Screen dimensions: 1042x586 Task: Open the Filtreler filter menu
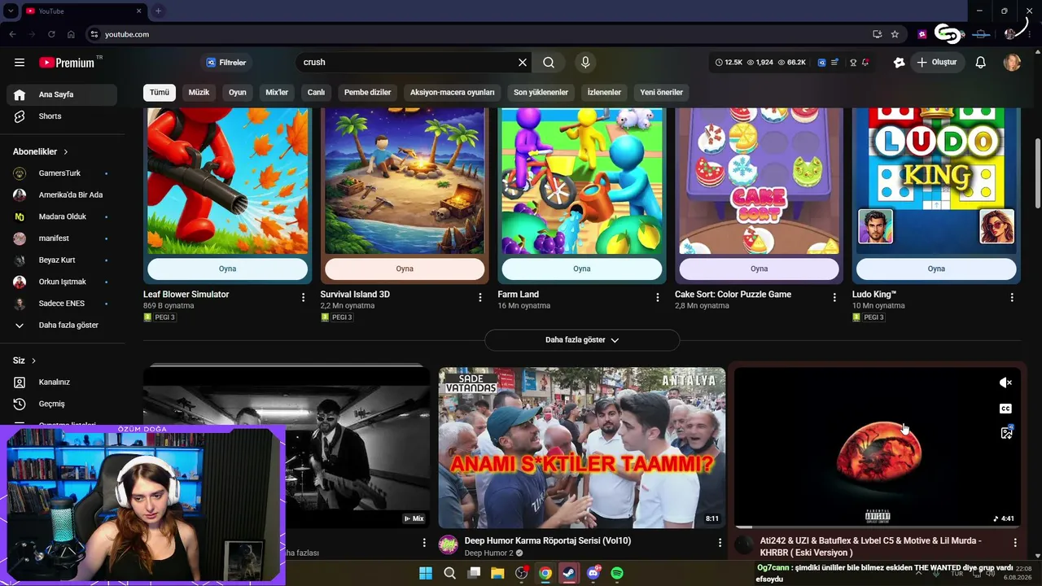click(x=225, y=63)
